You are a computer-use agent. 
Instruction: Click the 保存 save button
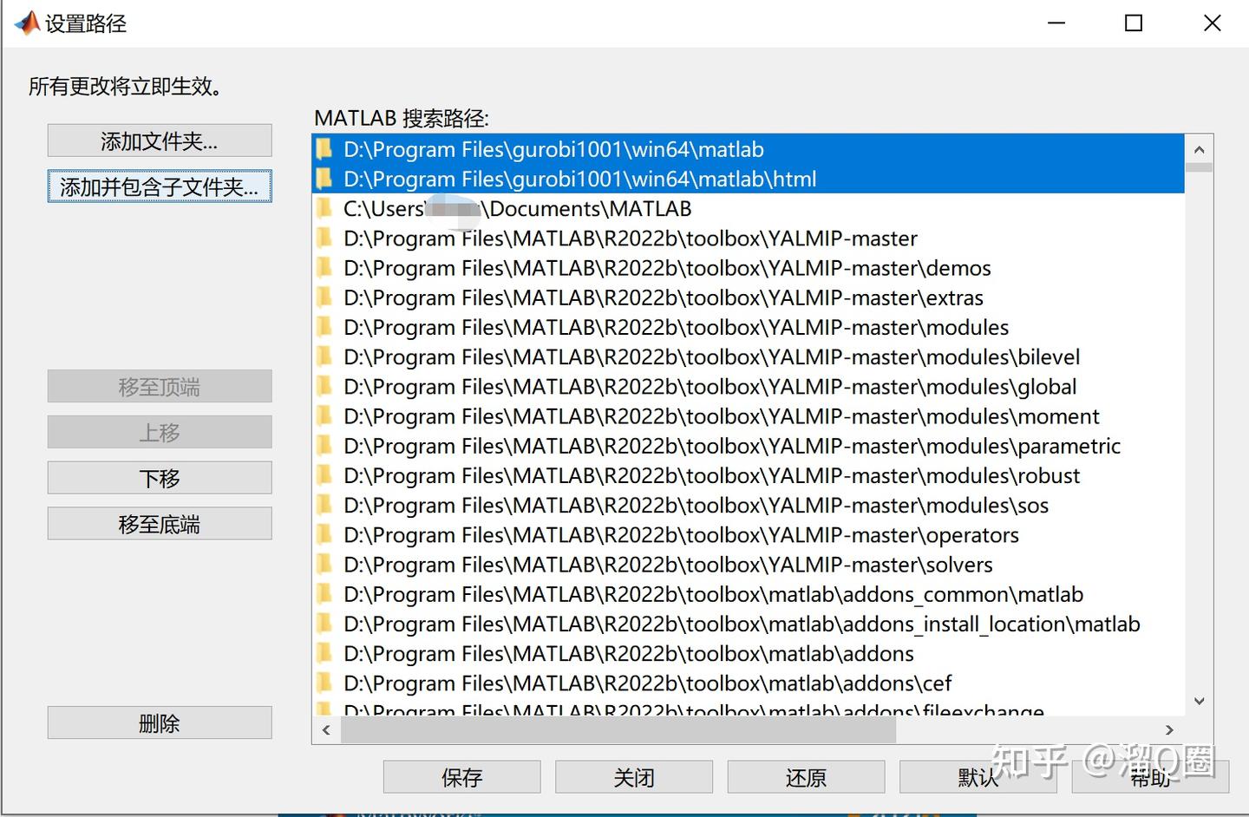461,776
